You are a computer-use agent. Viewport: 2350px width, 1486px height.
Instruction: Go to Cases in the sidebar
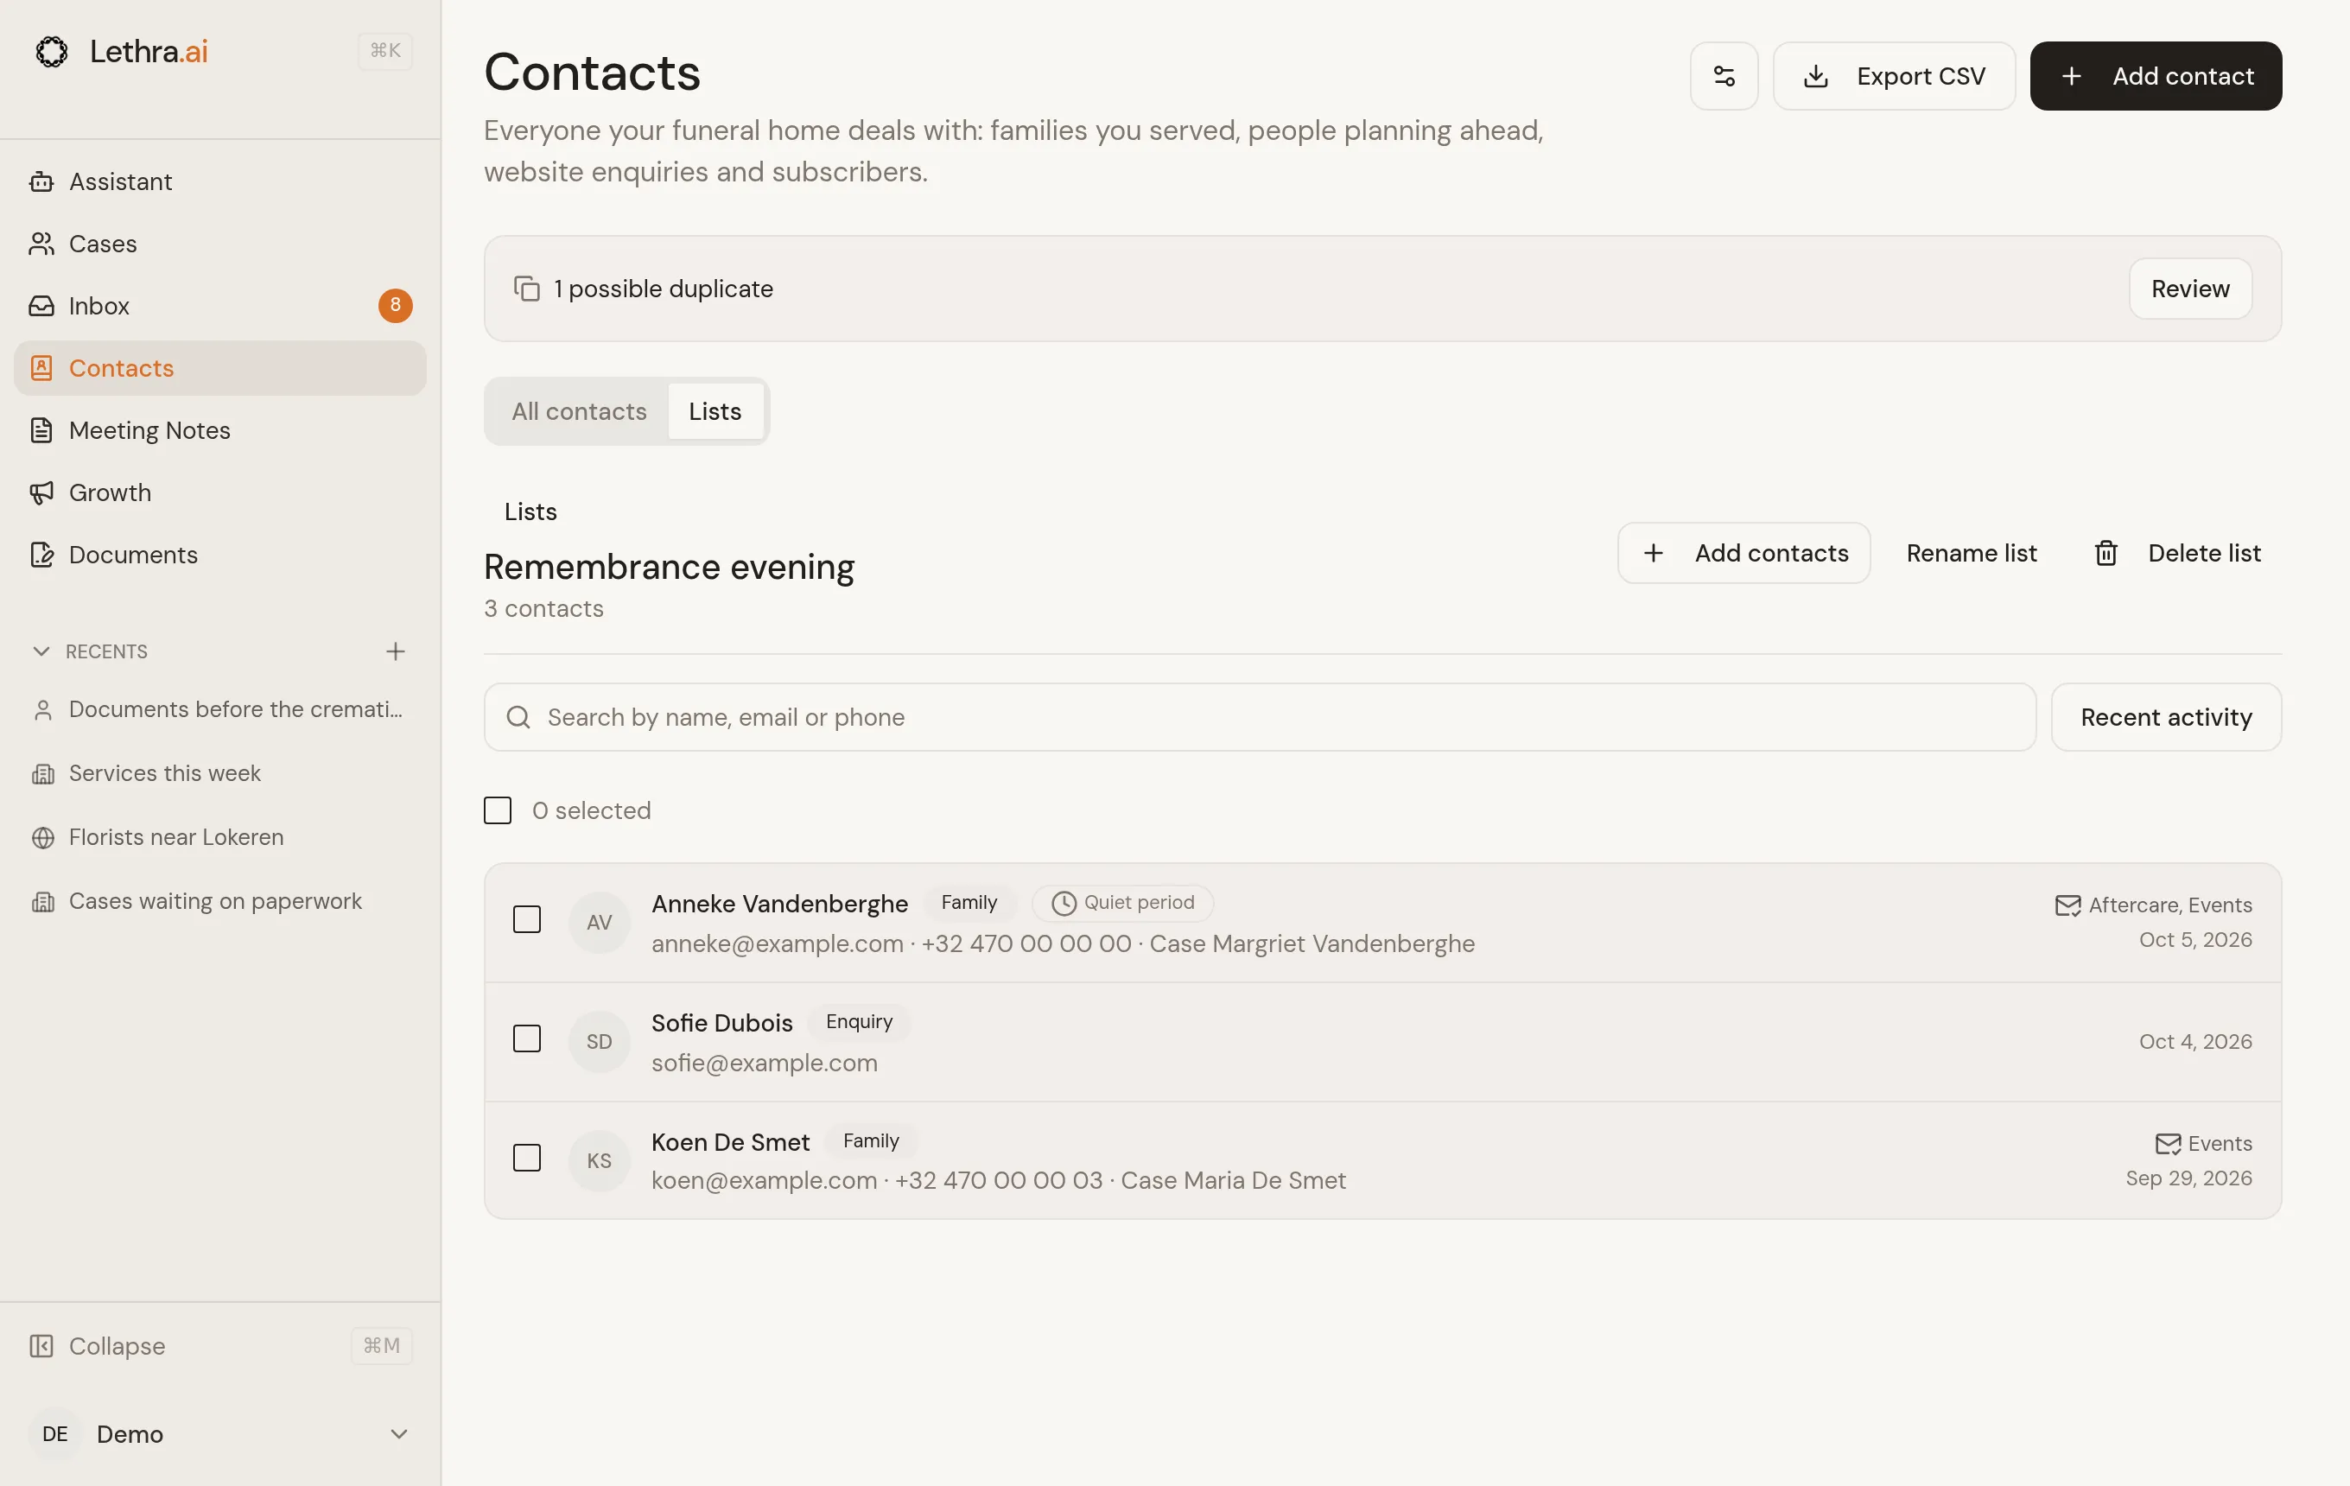(219, 244)
